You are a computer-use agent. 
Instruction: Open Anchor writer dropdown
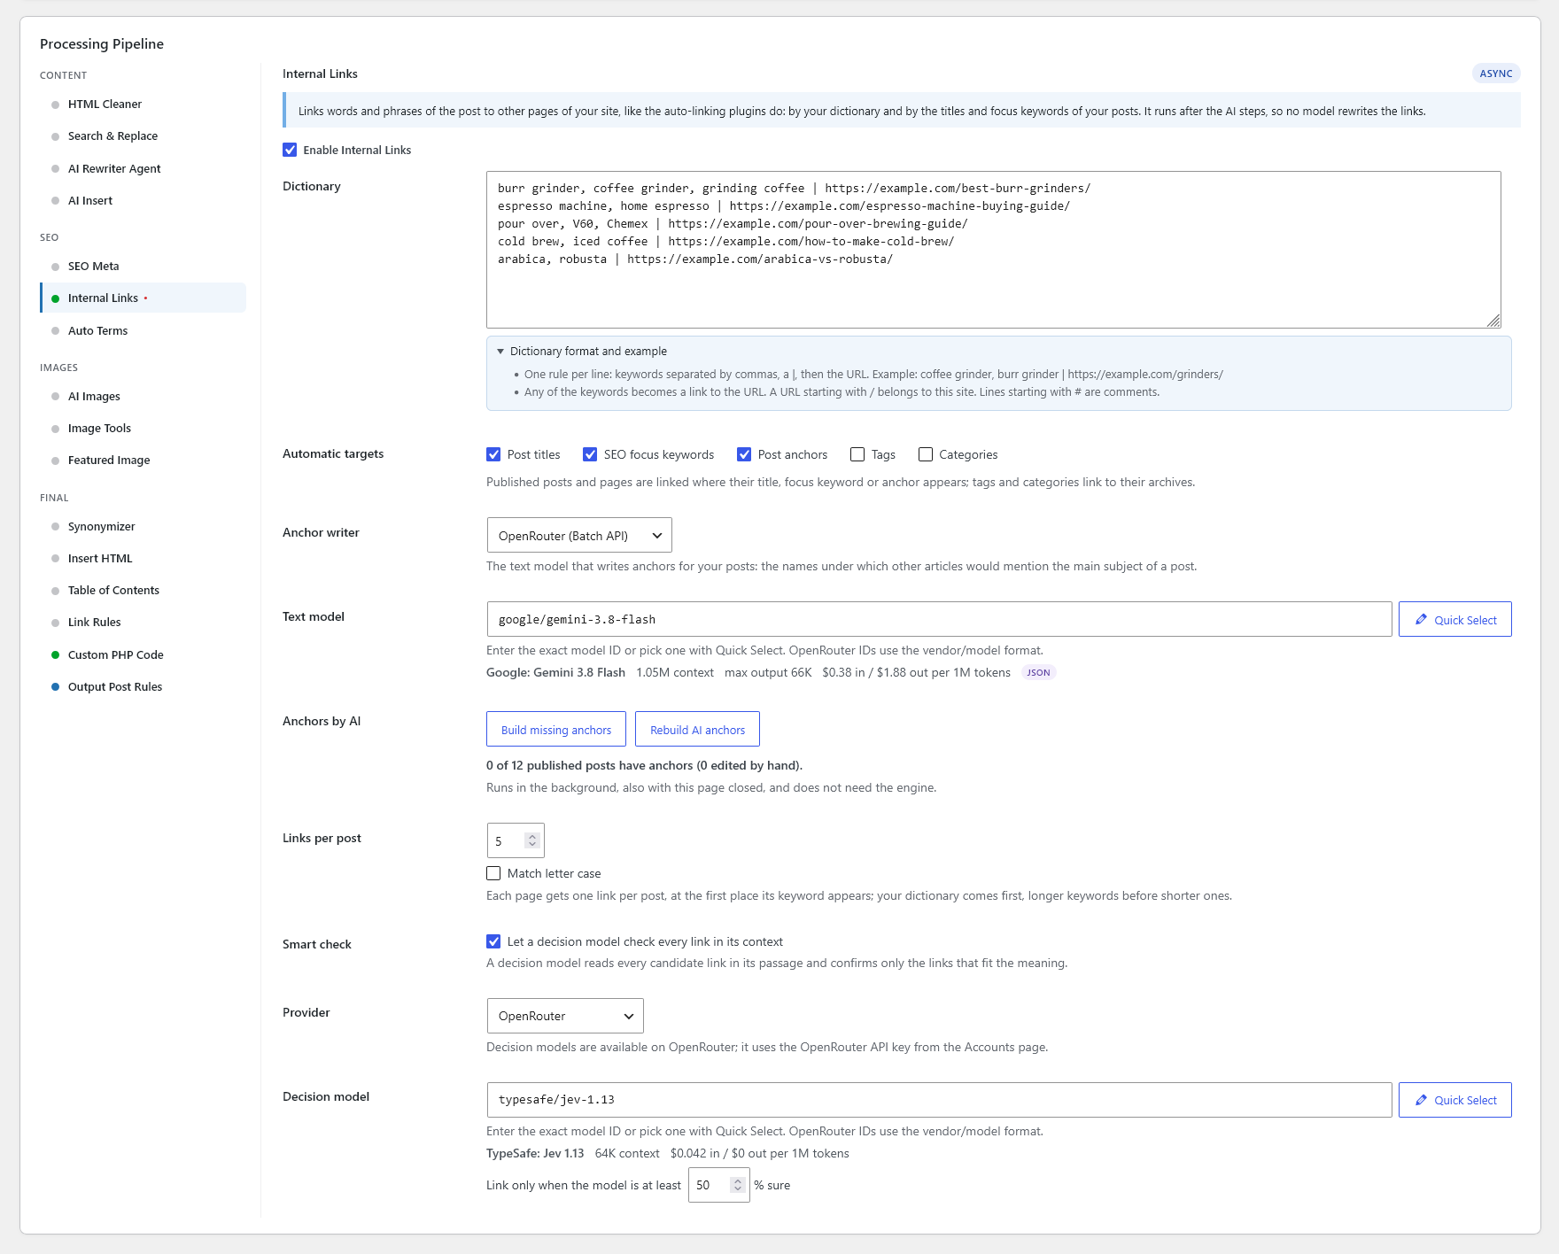pos(579,536)
